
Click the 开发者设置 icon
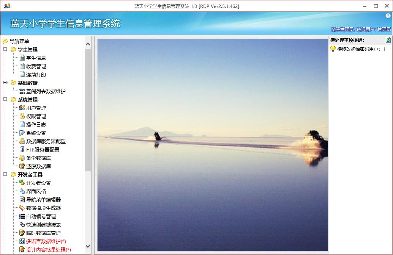tap(22, 183)
